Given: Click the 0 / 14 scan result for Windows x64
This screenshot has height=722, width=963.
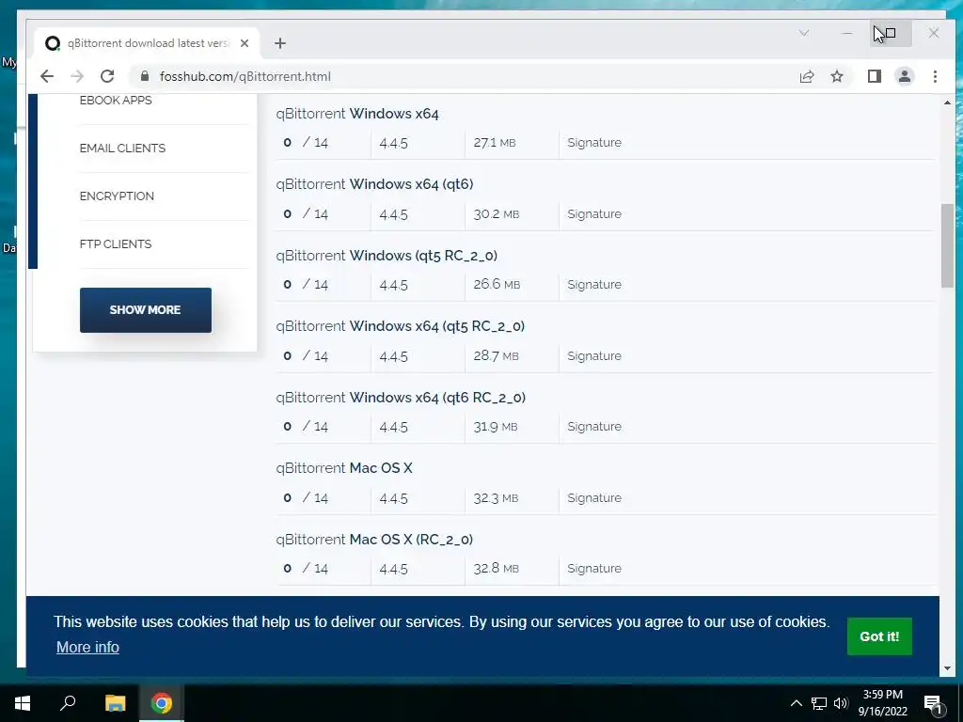Looking at the screenshot, I should (306, 143).
